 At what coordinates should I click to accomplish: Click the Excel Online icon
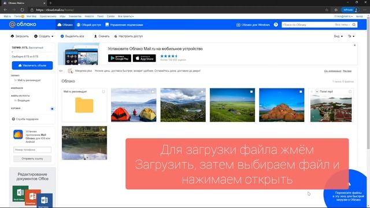click(x=20, y=194)
